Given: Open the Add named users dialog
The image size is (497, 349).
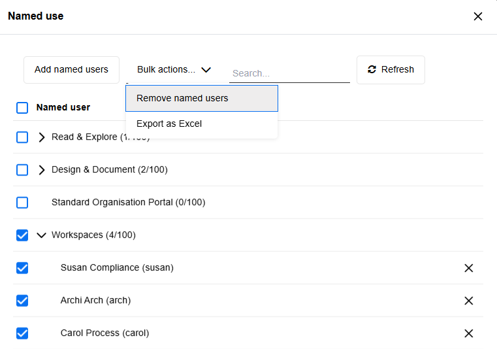Looking at the screenshot, I should tap(71, 70).
